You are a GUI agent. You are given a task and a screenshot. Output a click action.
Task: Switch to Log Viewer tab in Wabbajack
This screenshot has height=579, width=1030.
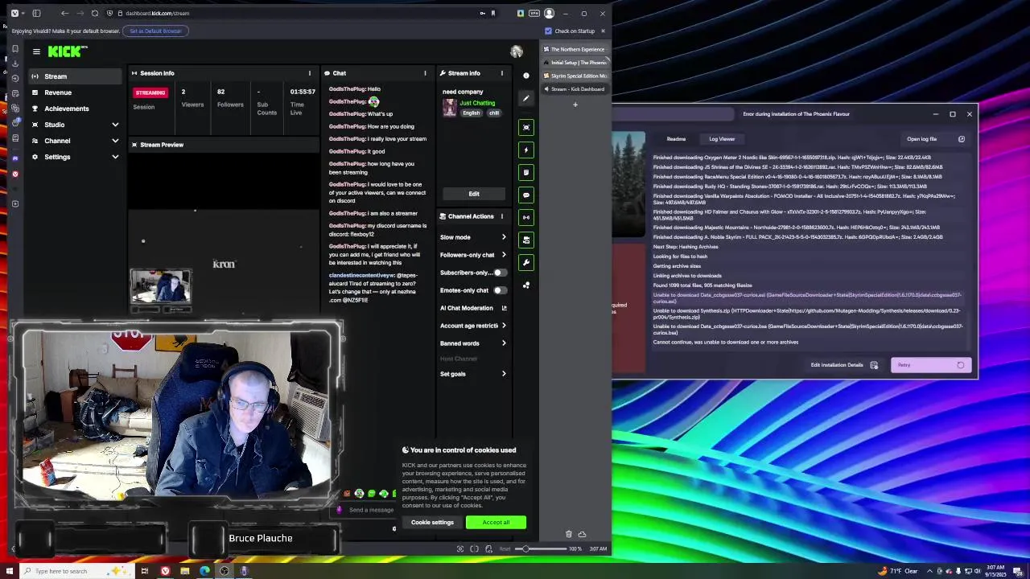[722, 139]
